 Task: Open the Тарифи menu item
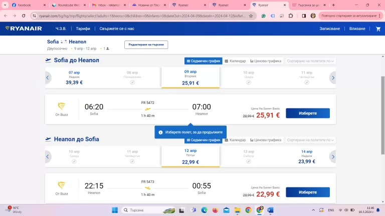(83, 28)
